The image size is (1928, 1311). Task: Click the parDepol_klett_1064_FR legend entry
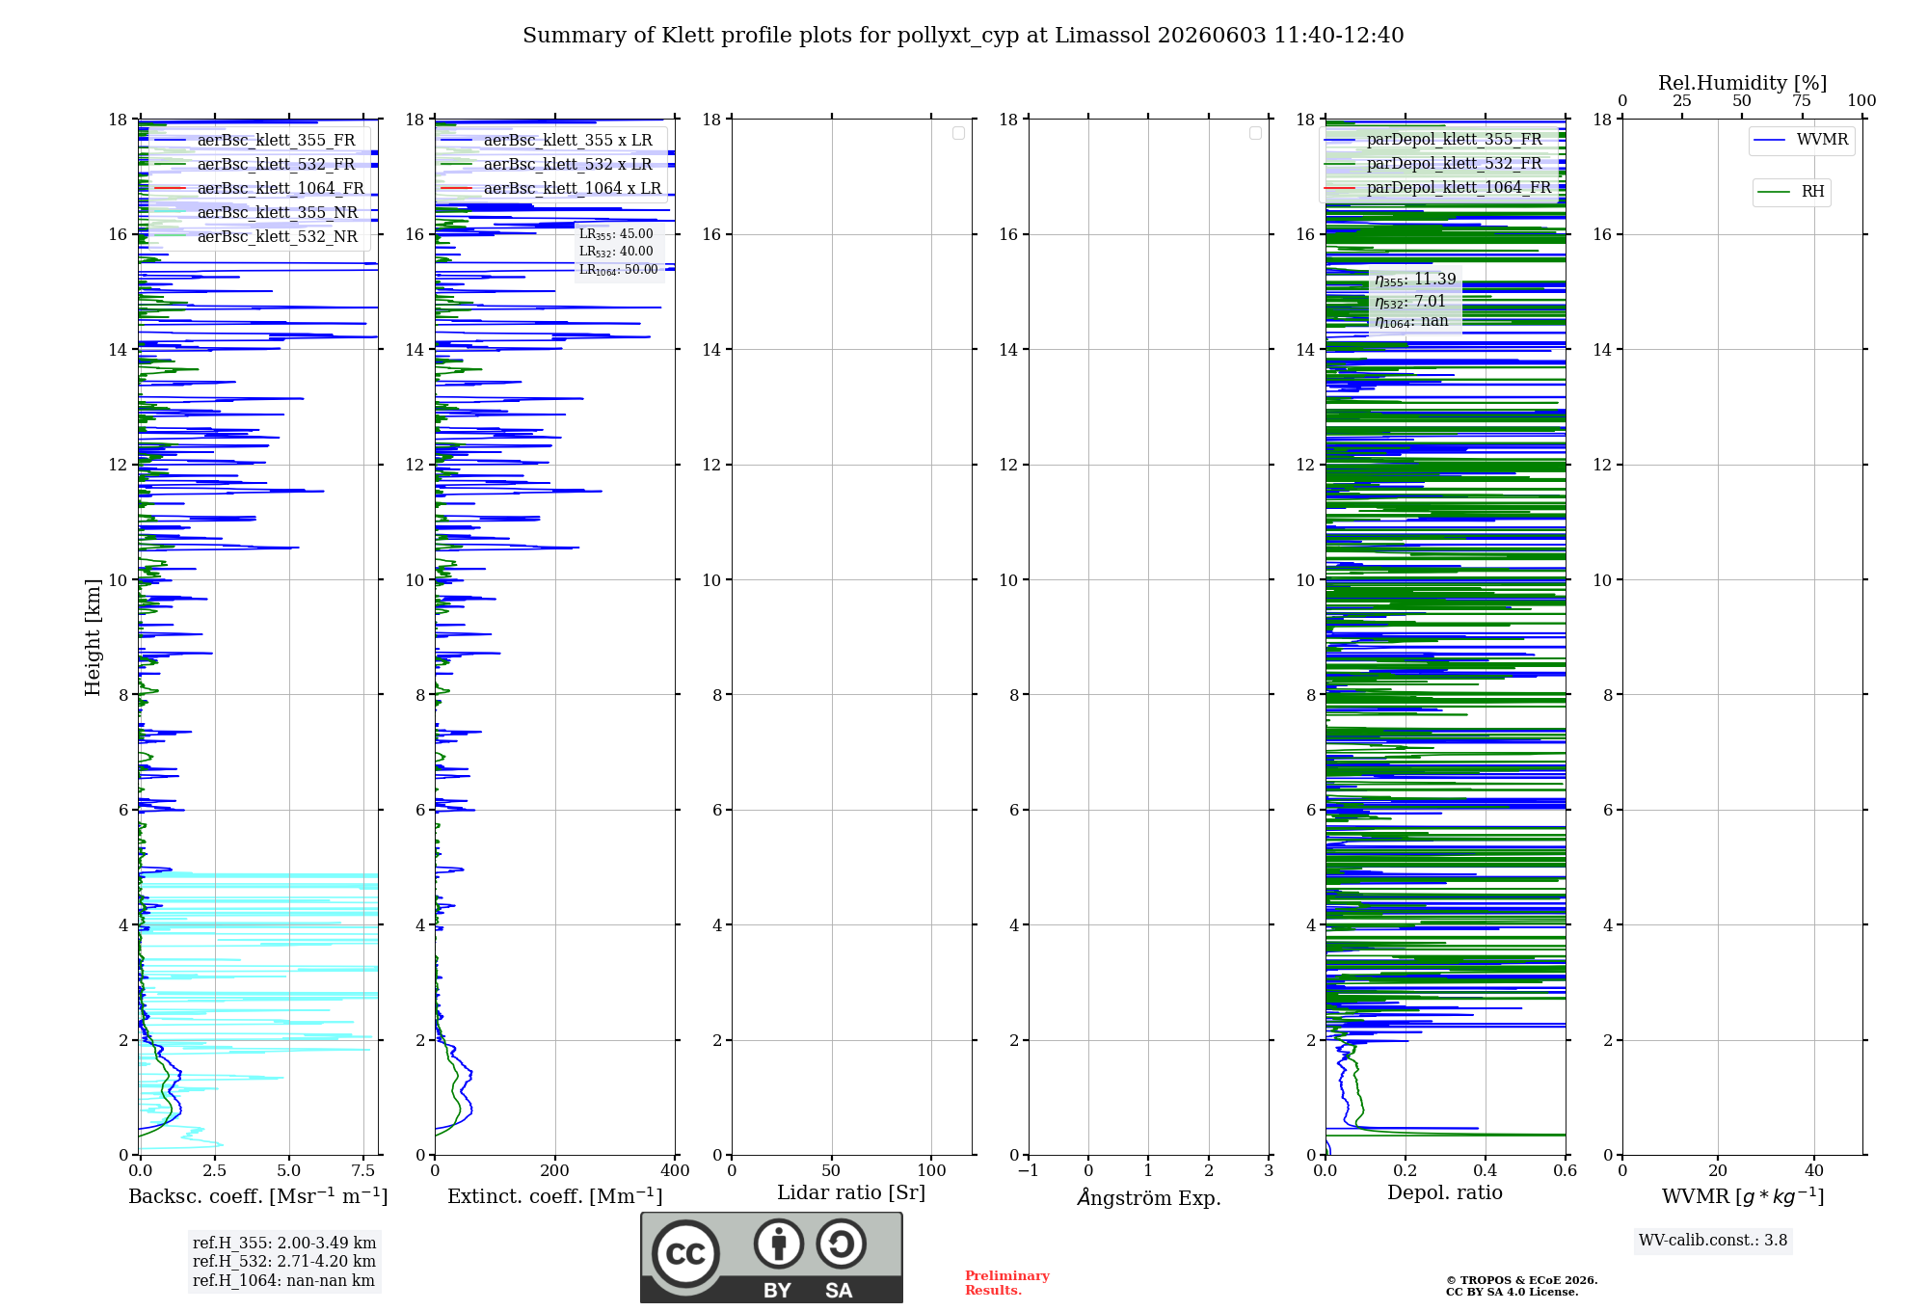pos(1437,188)
